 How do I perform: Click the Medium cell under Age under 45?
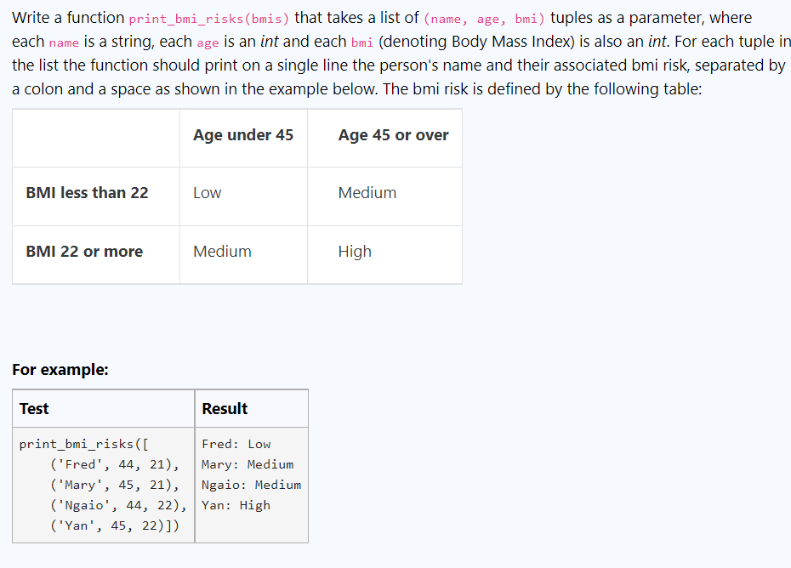click(x=222, y=251)
